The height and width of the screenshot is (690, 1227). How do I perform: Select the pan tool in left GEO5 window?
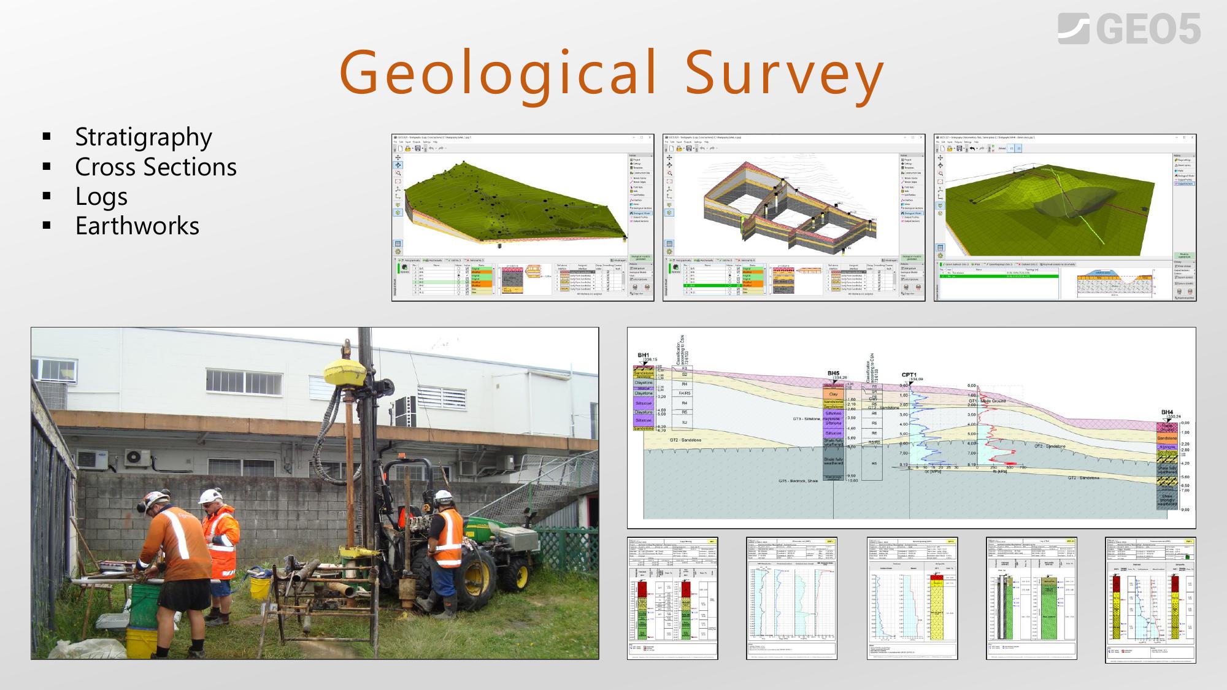click(x=398, y=158)
